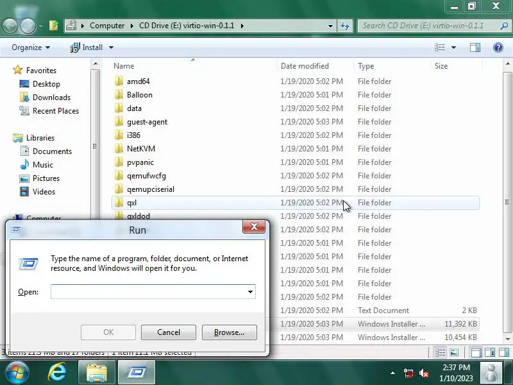Click the Back navigation arrow in Explorer

(10, 26)
